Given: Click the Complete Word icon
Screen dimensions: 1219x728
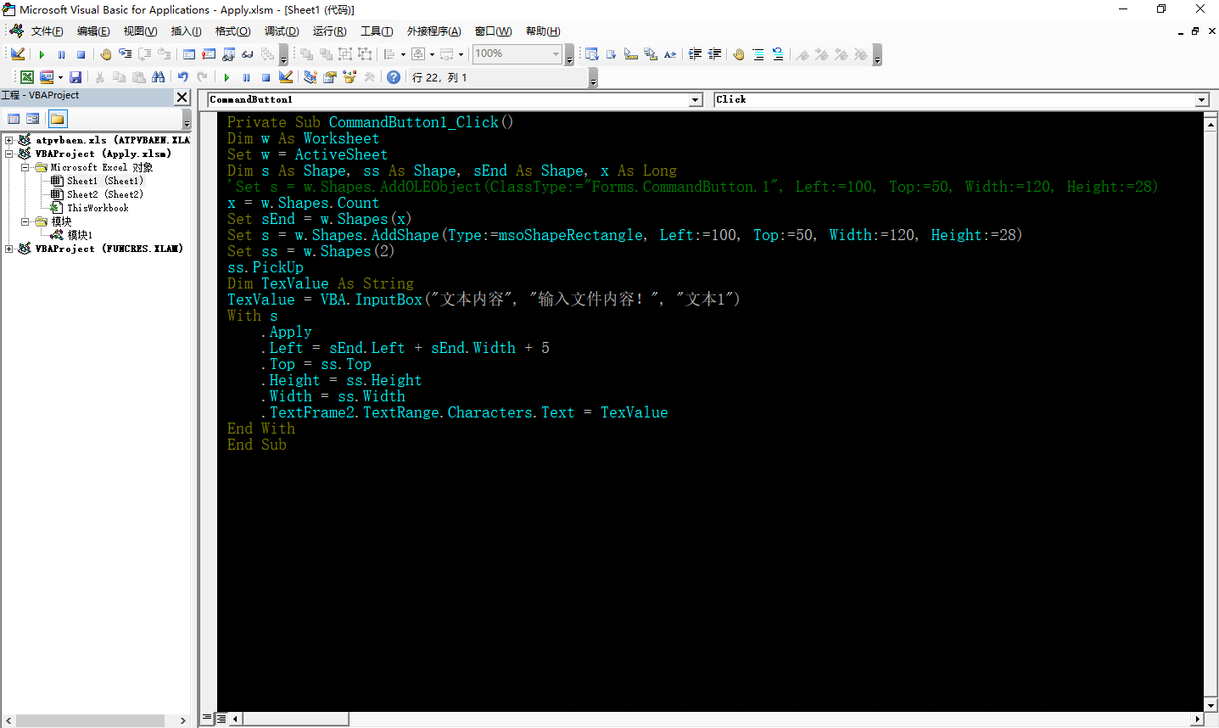Looking at the screenshot, I should point(670,54).
